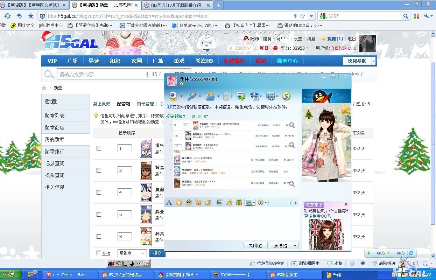Click the send file folder icon
The height and width of the screenshot is (280, 436).
[x=210, y=96]
